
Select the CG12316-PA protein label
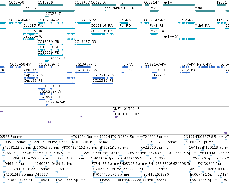pos(103,75)
